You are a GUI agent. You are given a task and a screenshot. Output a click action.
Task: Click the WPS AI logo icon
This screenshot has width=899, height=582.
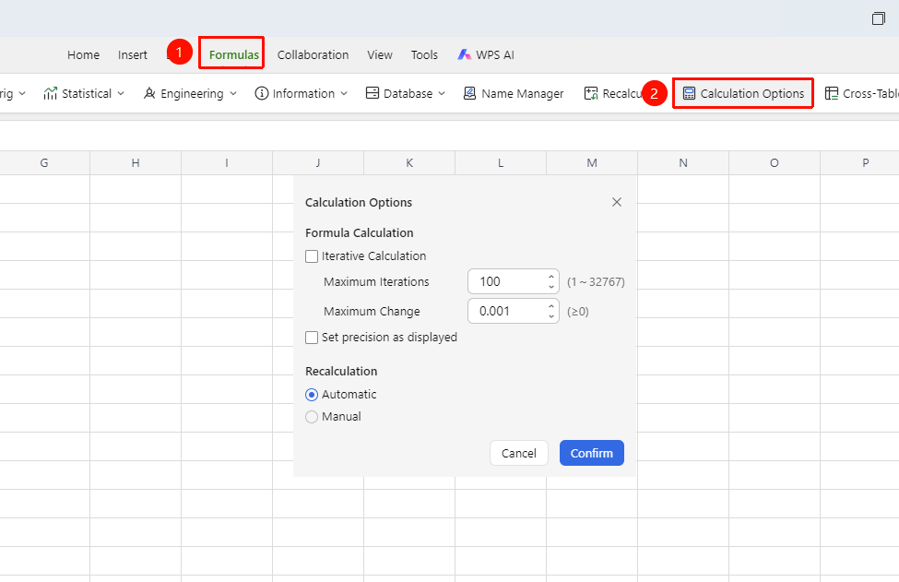click(464, 54)
